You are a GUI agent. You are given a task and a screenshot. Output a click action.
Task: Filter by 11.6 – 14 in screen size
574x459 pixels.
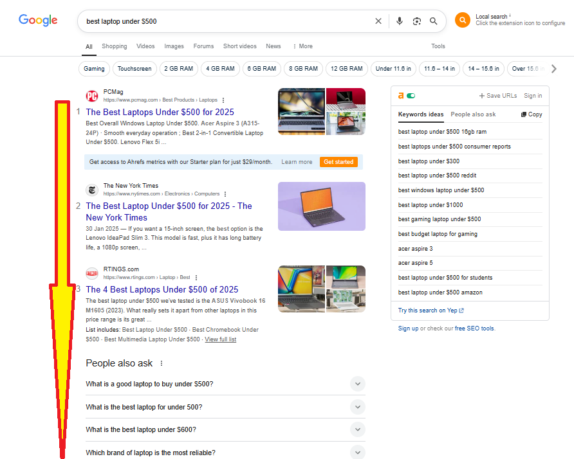440,69
